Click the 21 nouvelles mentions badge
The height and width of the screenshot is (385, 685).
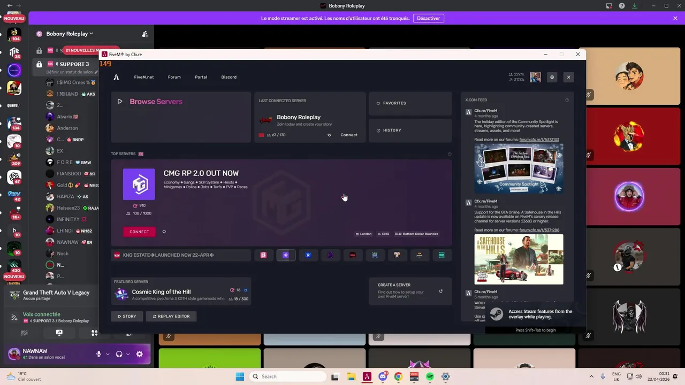(81, 50)
